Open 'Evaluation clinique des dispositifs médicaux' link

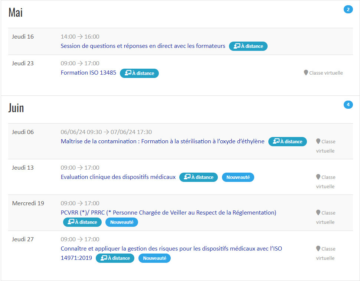point(118,177)
